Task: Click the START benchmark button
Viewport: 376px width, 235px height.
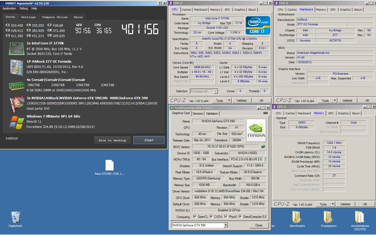Action: 149,140
